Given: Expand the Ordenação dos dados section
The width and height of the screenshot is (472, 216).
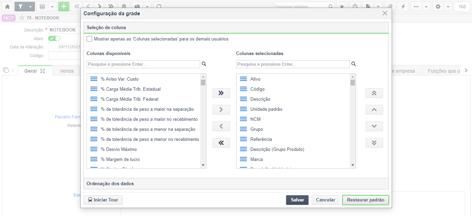Looking at the screenshot, I should 236,183.
